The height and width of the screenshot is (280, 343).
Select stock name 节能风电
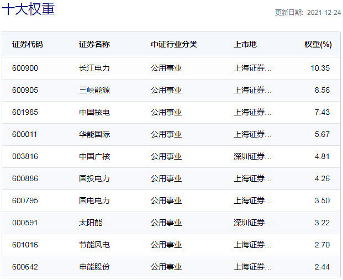tap(94, 245)
